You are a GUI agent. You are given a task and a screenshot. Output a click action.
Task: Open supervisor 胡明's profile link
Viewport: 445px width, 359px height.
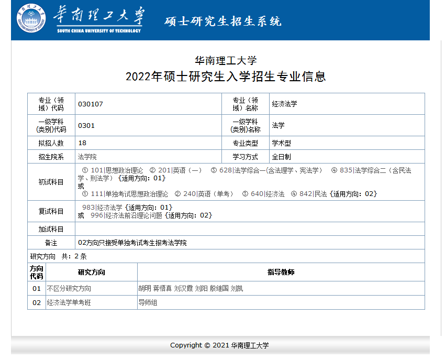(144, 289)
